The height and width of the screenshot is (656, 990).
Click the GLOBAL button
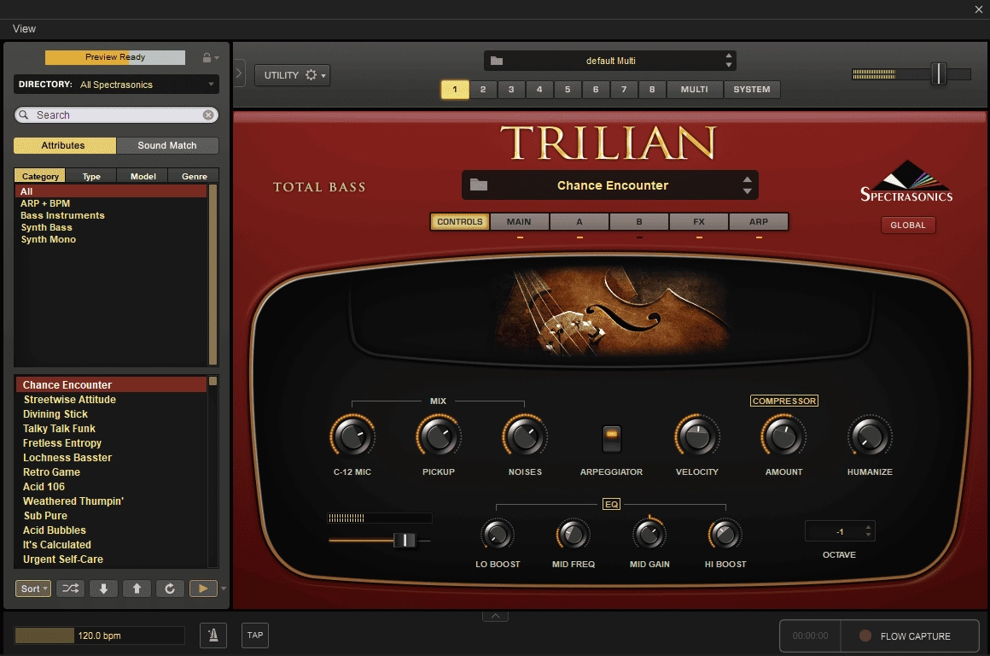pyautogui.click(x=908, y=225)
